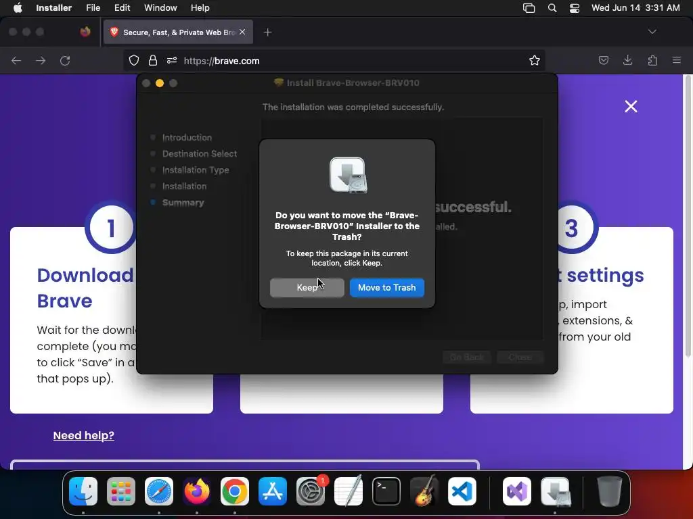Go forward in Firefox
The image size is (693, 519).
point(41,60)
